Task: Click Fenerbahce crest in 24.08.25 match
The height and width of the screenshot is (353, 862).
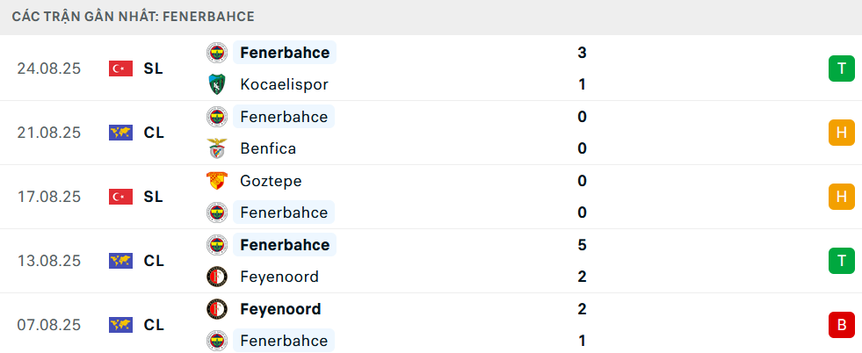Action: pos(216,53)
